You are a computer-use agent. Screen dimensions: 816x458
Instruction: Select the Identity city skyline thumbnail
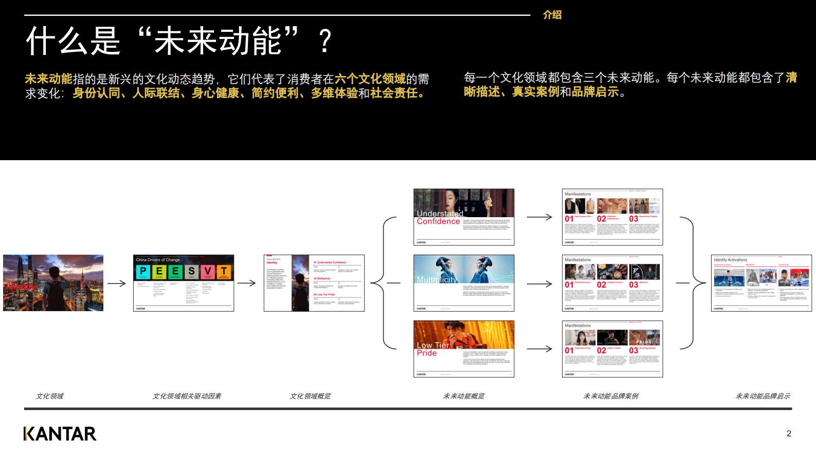pos(53,283)
